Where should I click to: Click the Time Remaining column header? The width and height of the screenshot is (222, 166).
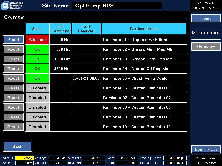pyautogui.click(x=60, y=29)
